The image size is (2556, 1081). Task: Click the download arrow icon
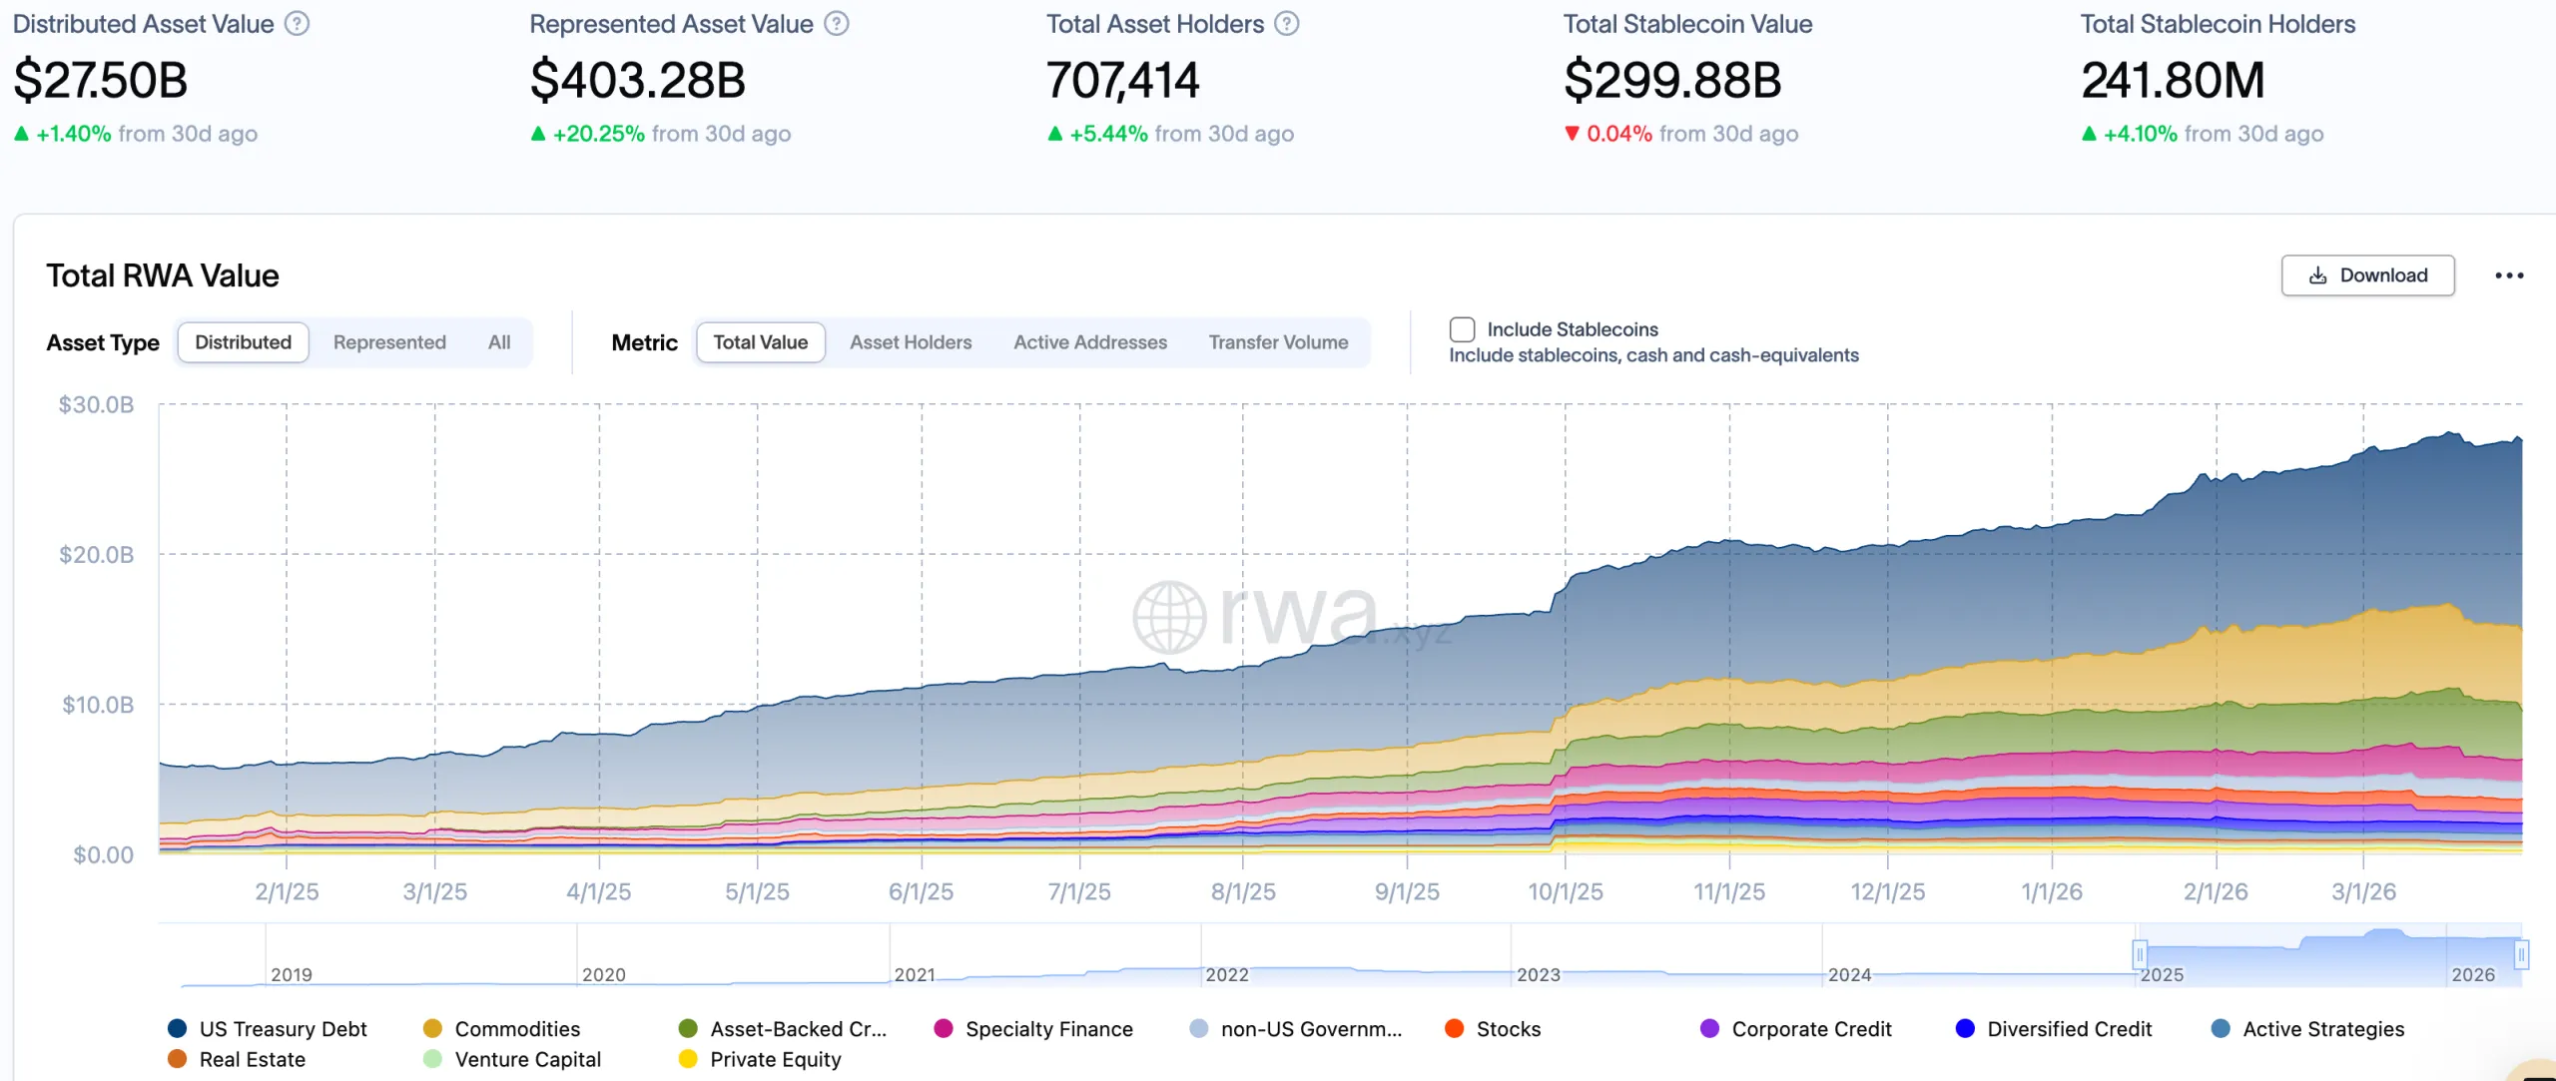(x=2317, y=275)
